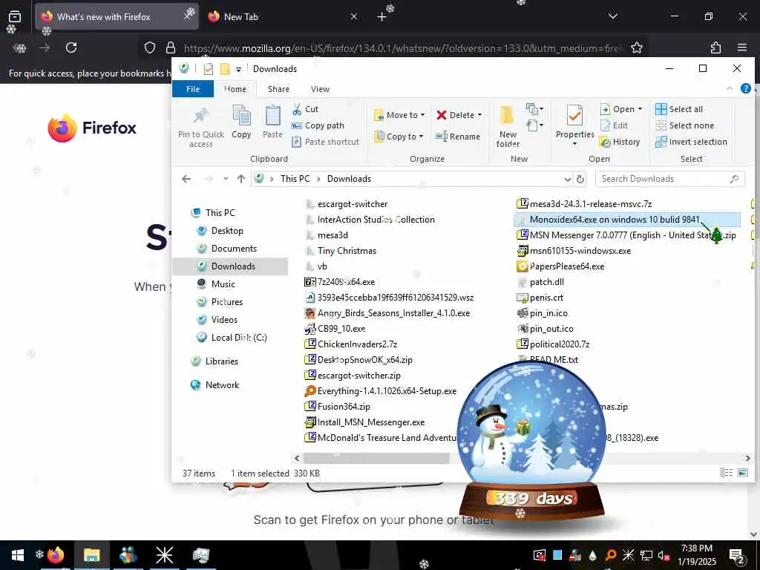
Task: Bookmark this page with star icon
Action: click(x=636, y=47)
